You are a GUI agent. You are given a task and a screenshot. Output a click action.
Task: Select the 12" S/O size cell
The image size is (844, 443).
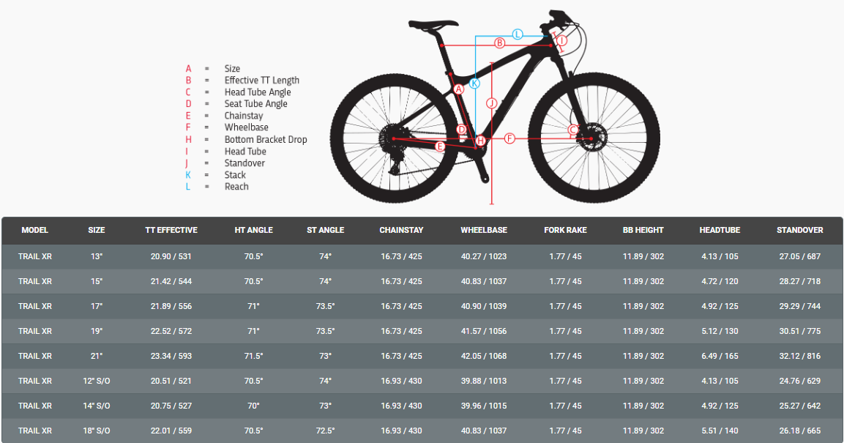[97, 381]
